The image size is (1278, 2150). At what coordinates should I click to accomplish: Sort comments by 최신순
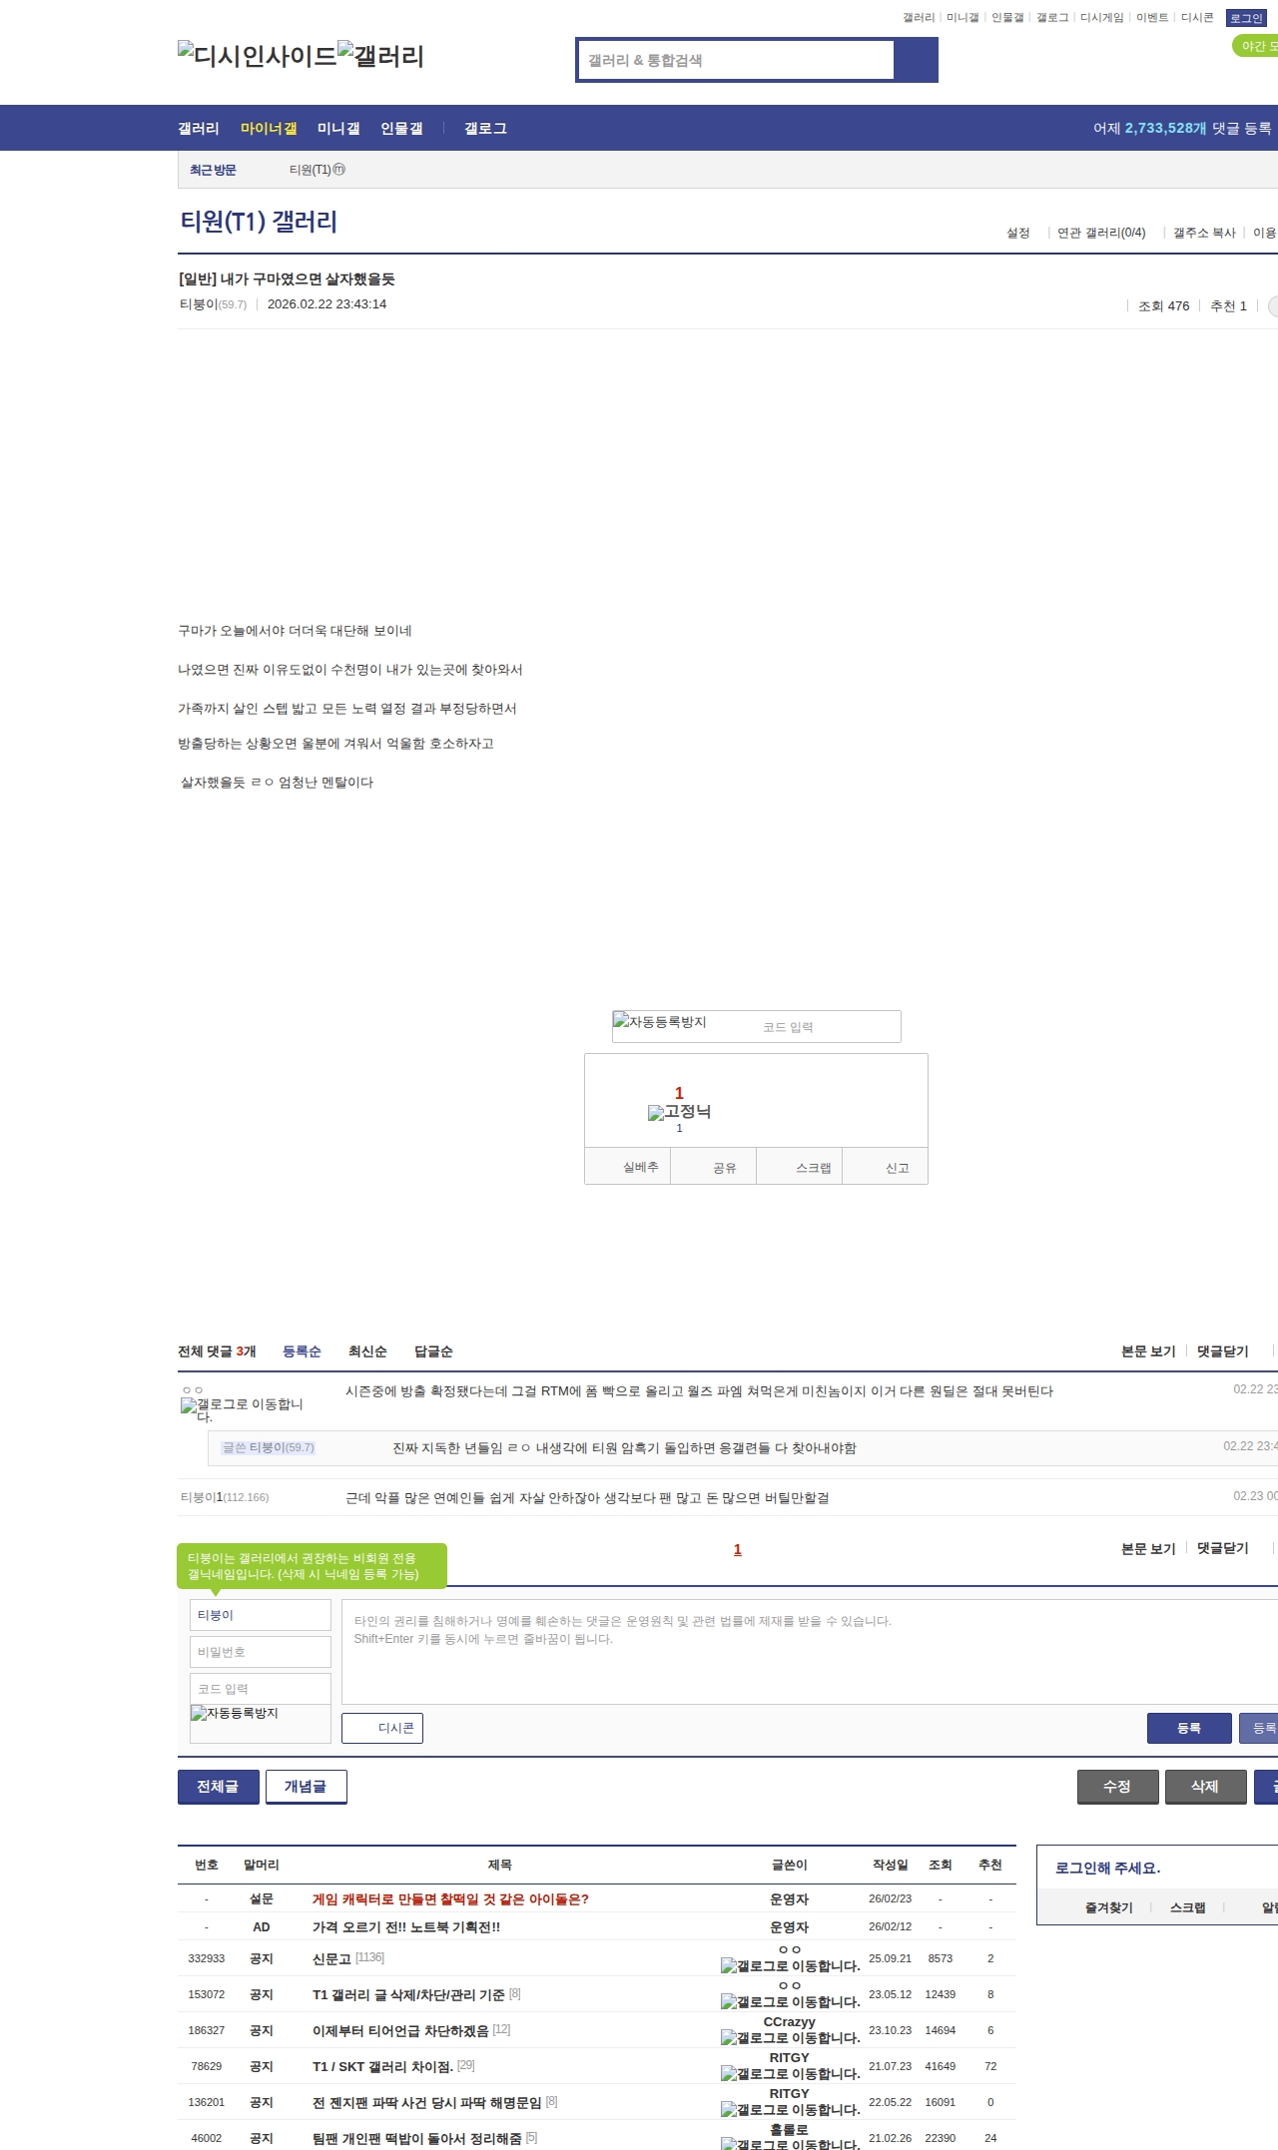367,1351
